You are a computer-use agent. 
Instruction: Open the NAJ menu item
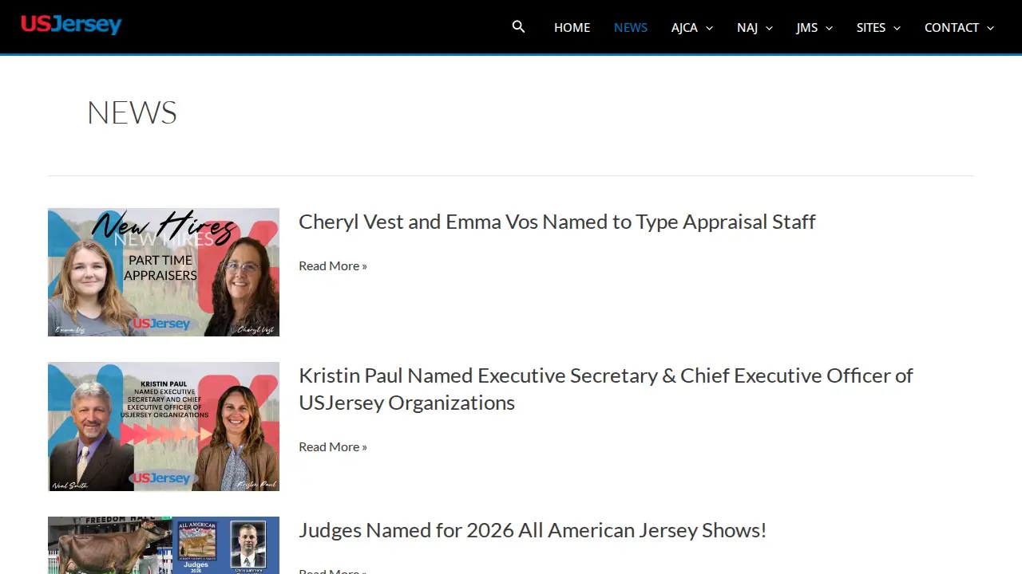(747, 27)
